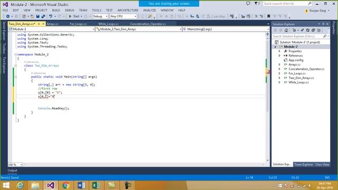Screen dimensions: 338x190
Task: Open the ARCHITECTURE menu
Action: tap(128, 10)
